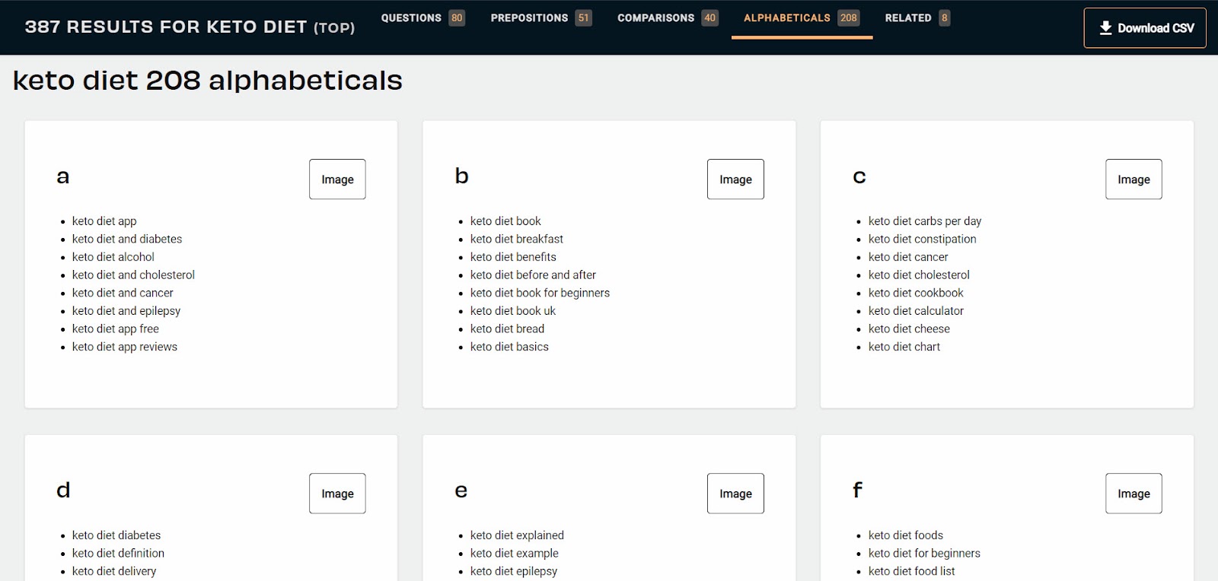Click 'keto diet chart' keyword

coord(904,347)
